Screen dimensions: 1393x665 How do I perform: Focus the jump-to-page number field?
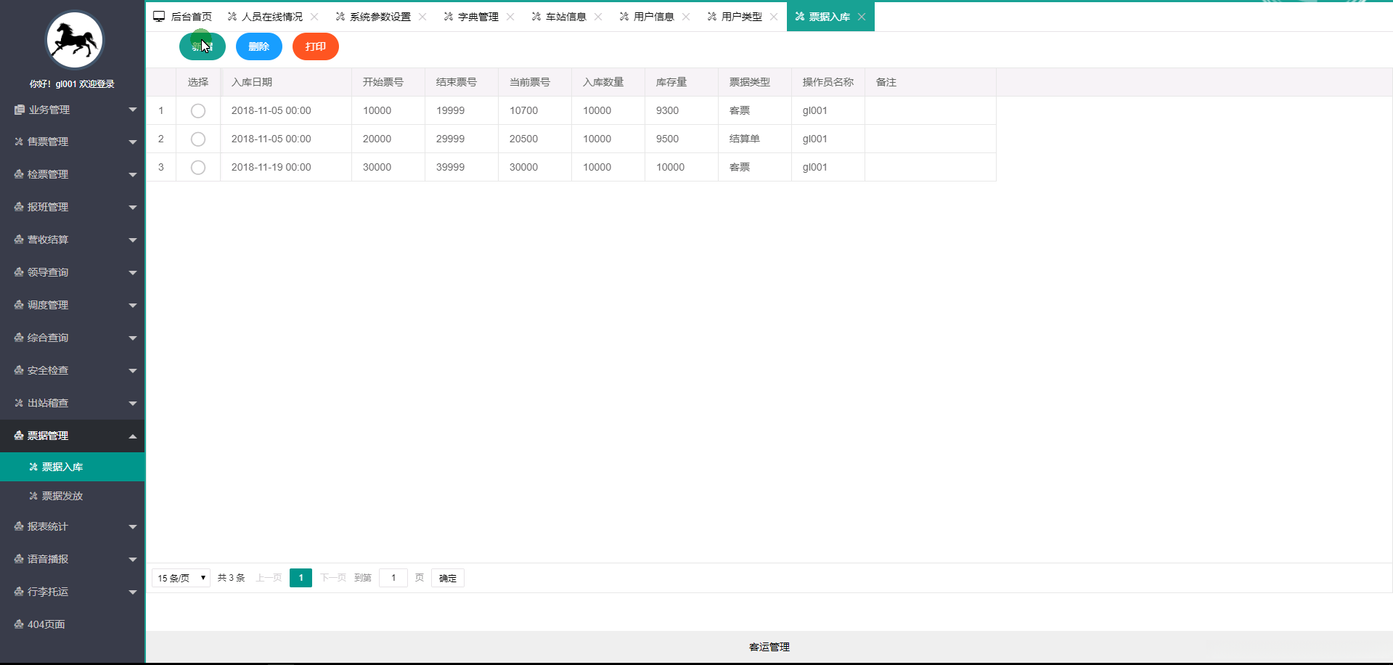pos(393,578)
